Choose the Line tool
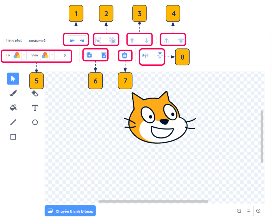 point(13,122)
